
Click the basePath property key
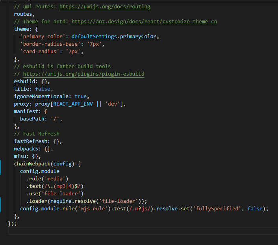tap(32, 119)
